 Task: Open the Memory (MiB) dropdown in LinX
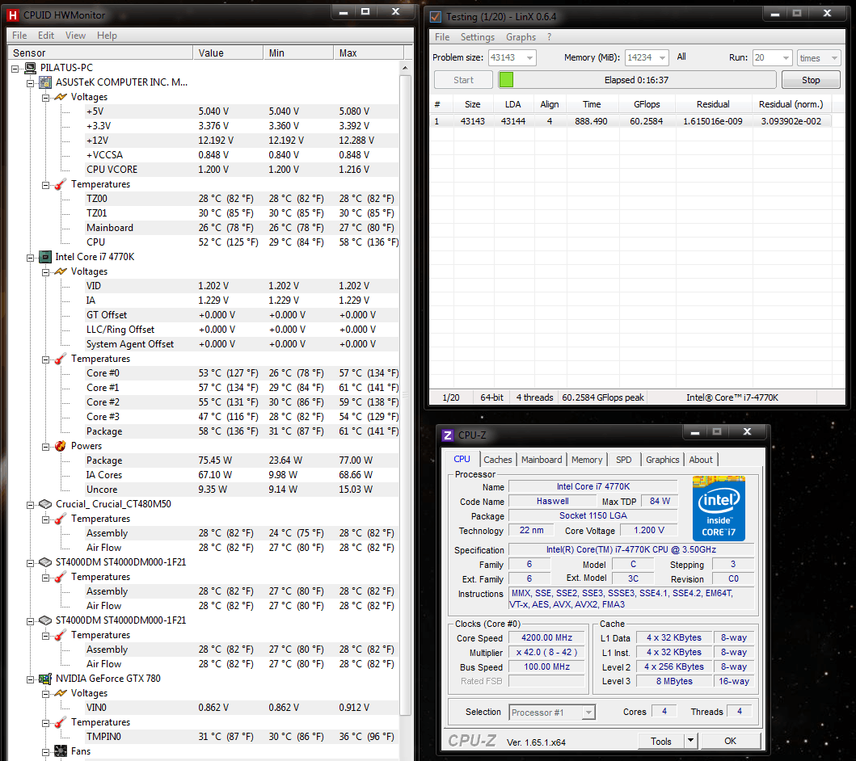coord(662,58)
